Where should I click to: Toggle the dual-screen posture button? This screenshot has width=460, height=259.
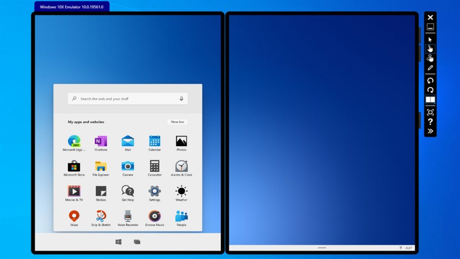[x=430, y=100]
